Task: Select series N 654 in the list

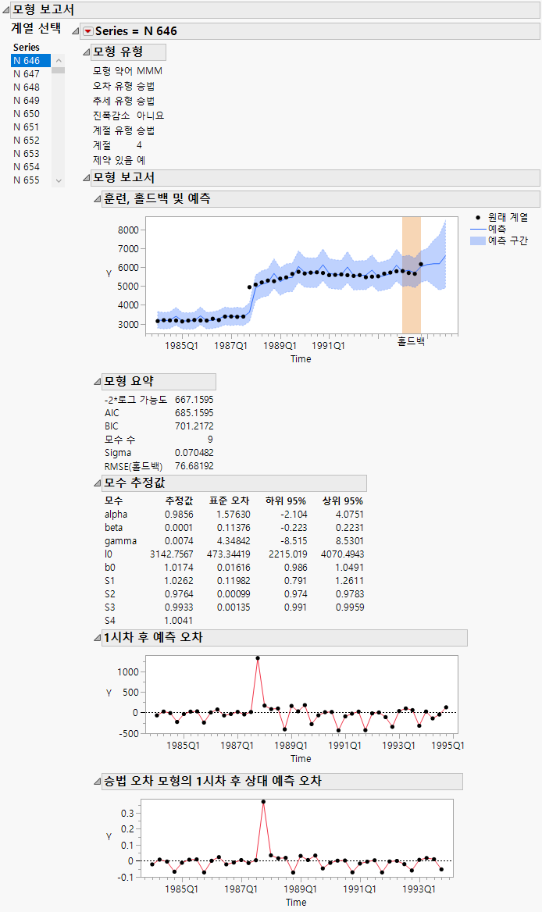Action: point(30,167)
